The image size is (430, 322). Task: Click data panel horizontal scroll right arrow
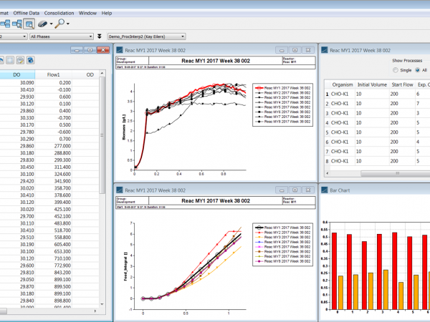click(95, 311)
